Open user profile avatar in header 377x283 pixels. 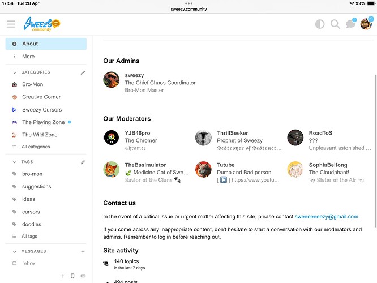coord(366,24)
